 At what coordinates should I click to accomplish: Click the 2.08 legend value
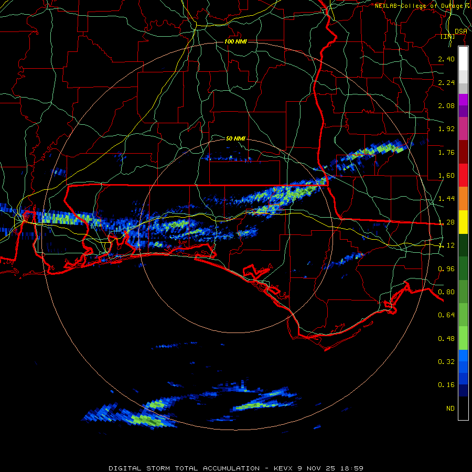pos(446,105)
